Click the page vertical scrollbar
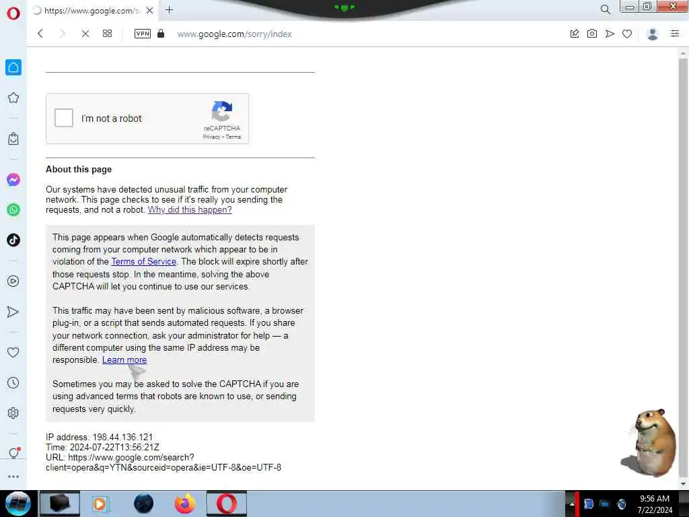Viewport: 689px width, 517px height. 683,267
